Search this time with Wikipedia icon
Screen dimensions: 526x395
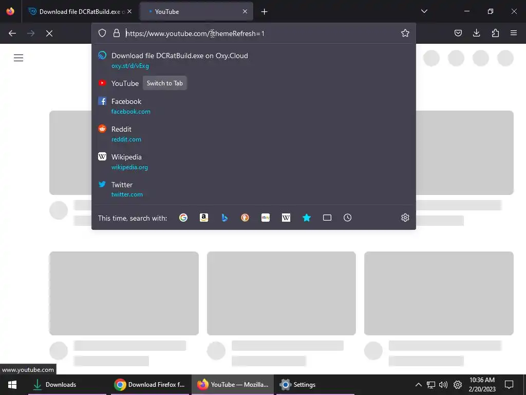286,218
